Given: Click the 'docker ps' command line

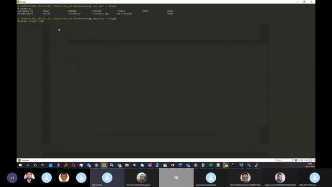Looking at the screenshot, I should pos(25,9).
